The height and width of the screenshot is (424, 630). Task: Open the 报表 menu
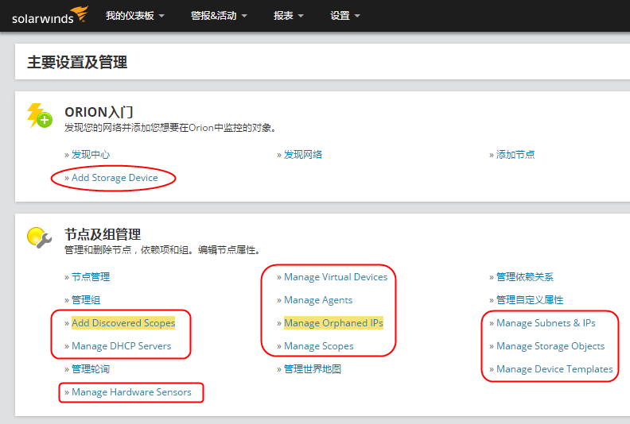point(289,16)
